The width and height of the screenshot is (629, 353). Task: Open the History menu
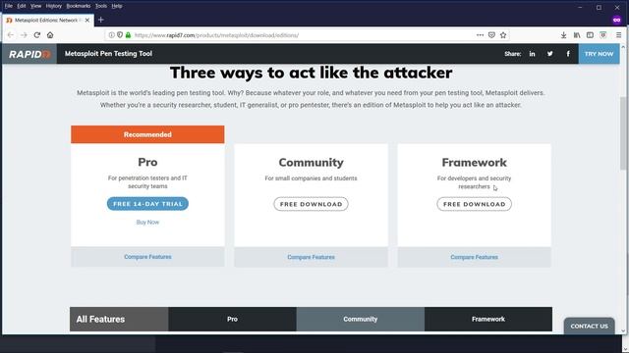point(54,6)
